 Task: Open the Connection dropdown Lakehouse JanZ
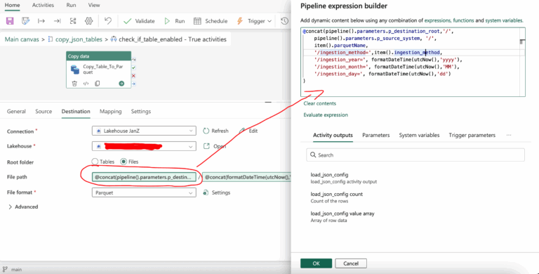[144, 131]
